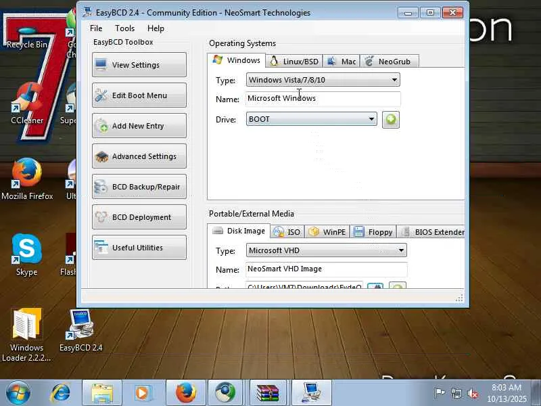Open the Chromium browser taskbar icon

coord(226,393)
